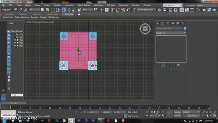Click the X coordinate input field

point(94,112)
